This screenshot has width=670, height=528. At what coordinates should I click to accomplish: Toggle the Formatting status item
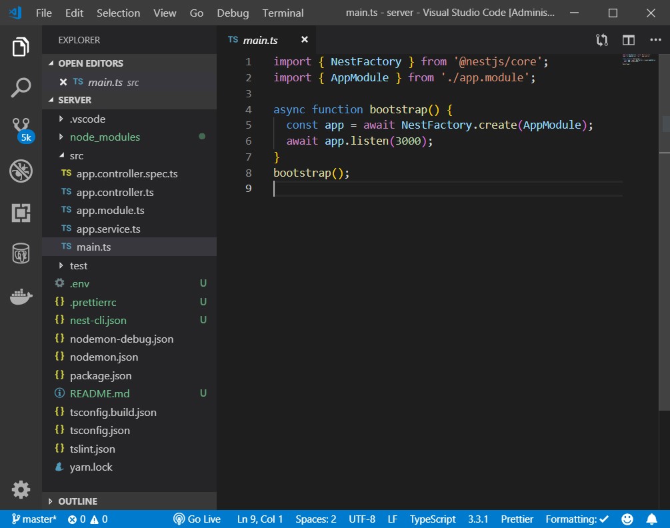pos(577,519)
